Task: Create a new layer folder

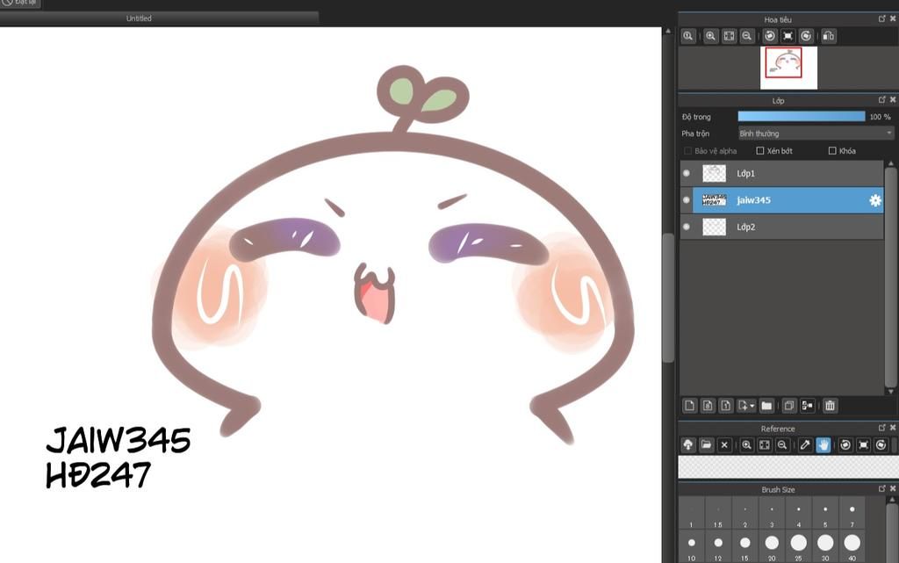Action: point(766,406)
